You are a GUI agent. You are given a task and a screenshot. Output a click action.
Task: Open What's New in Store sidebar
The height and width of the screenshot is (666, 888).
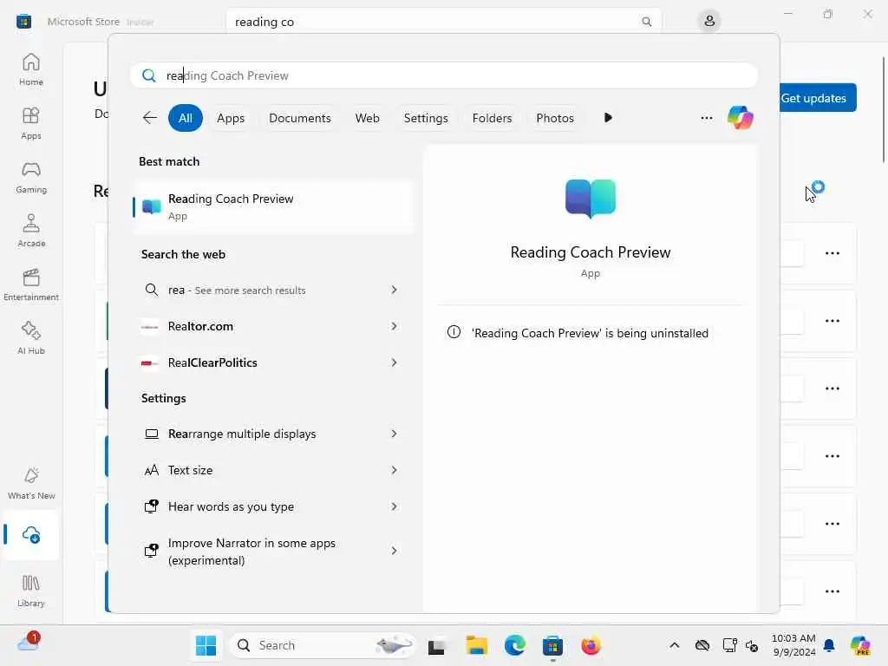30,483
